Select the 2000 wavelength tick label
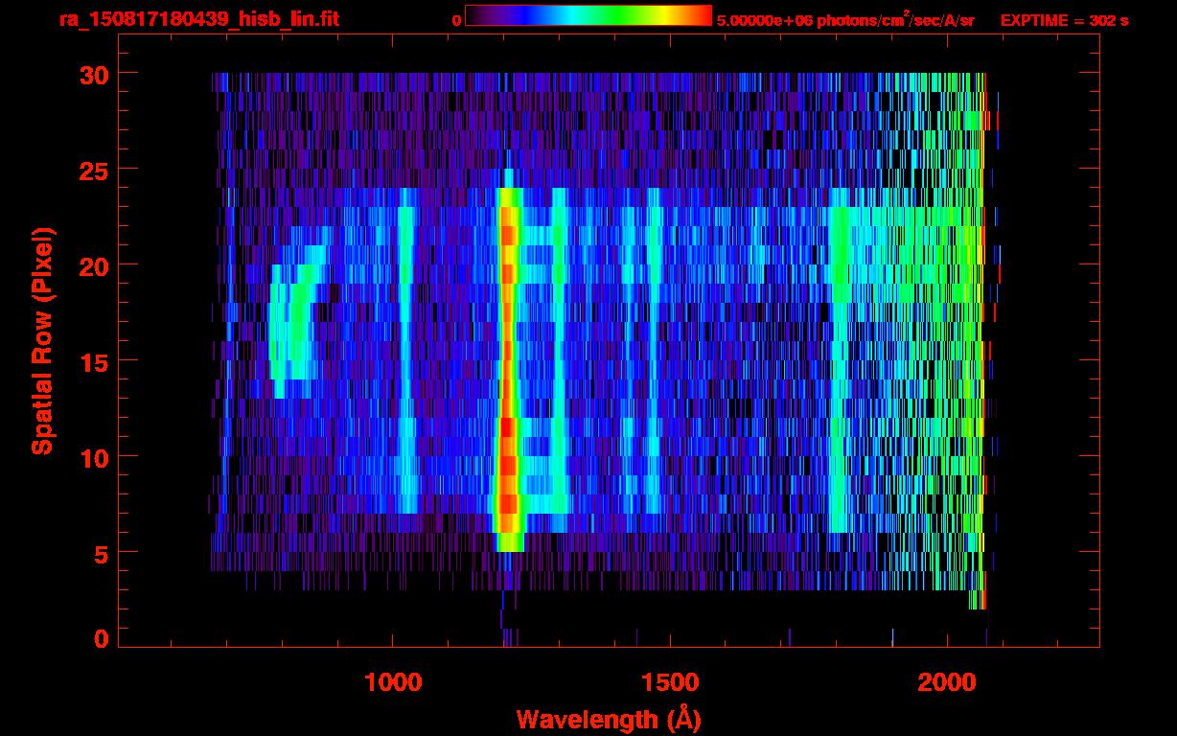1177x736 pixels. (x=947, y=681)
